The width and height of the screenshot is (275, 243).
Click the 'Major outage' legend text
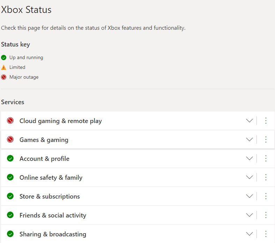point(24,77)
